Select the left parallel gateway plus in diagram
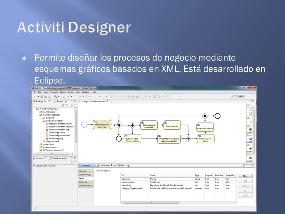The height and width of the screenshot is (214, 285). [132, 125]
